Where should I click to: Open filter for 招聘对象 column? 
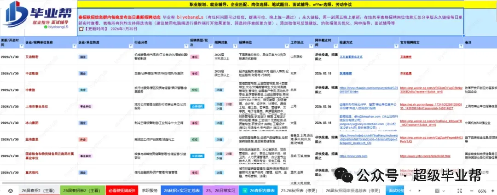235,46
